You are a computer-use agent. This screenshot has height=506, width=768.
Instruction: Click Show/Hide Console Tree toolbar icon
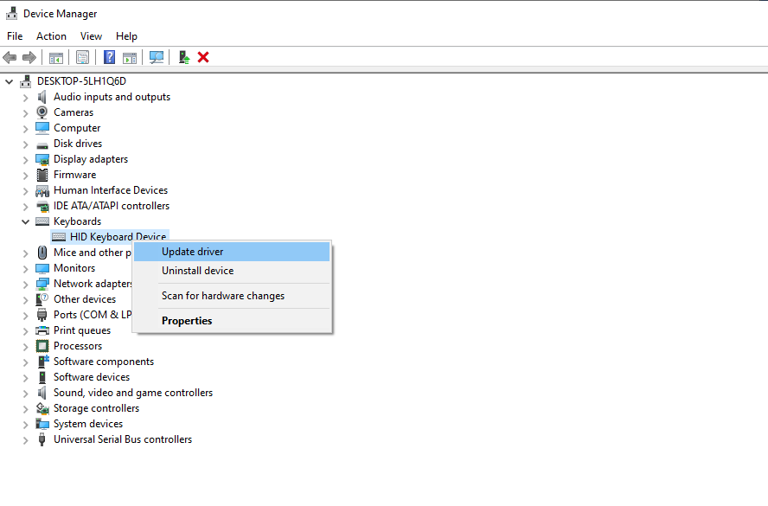(x=55, y=57)
